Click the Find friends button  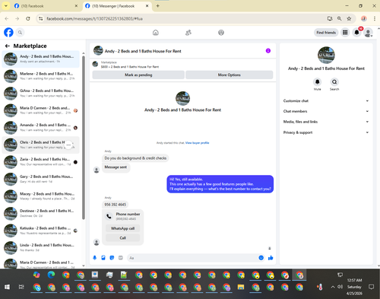326,33
